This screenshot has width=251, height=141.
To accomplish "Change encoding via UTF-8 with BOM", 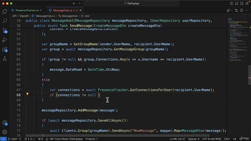I will pyautogui.click(x=211, y=139).
